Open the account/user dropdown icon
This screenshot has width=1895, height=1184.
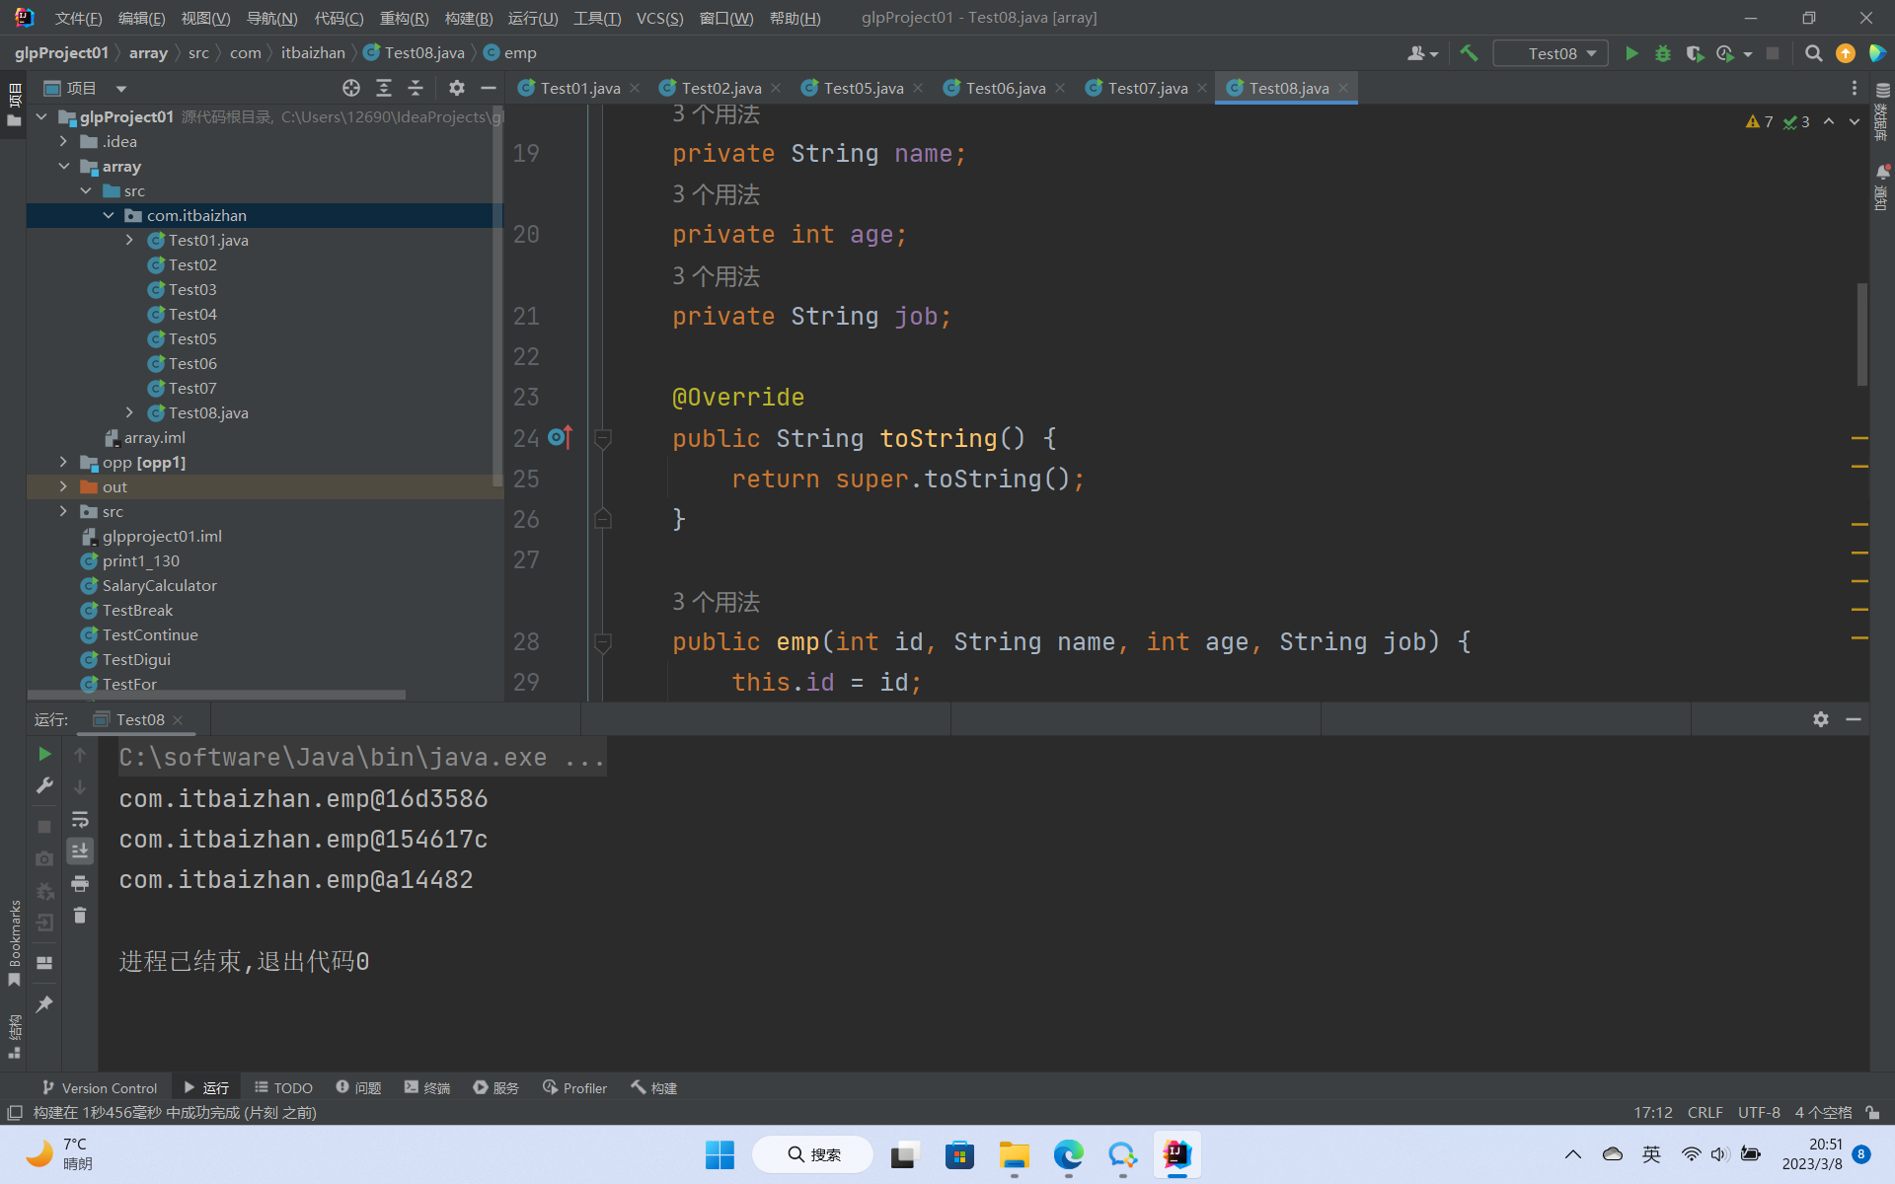tap(1422, 53)
